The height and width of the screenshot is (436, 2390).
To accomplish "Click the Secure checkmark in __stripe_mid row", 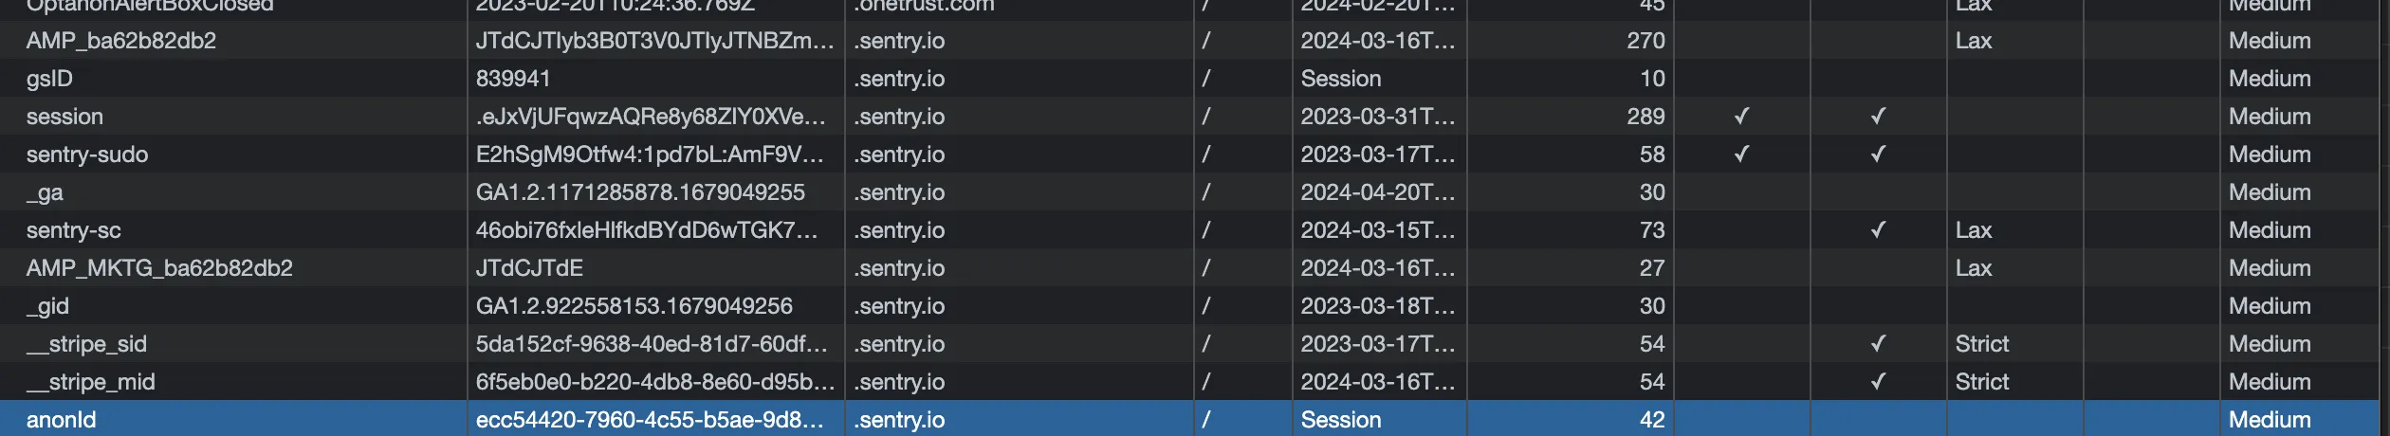I will point(1878,382).
